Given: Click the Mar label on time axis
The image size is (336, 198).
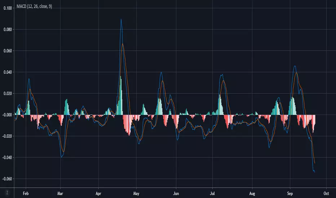Looking at the screenshot, I should click(x=60, y=194).
